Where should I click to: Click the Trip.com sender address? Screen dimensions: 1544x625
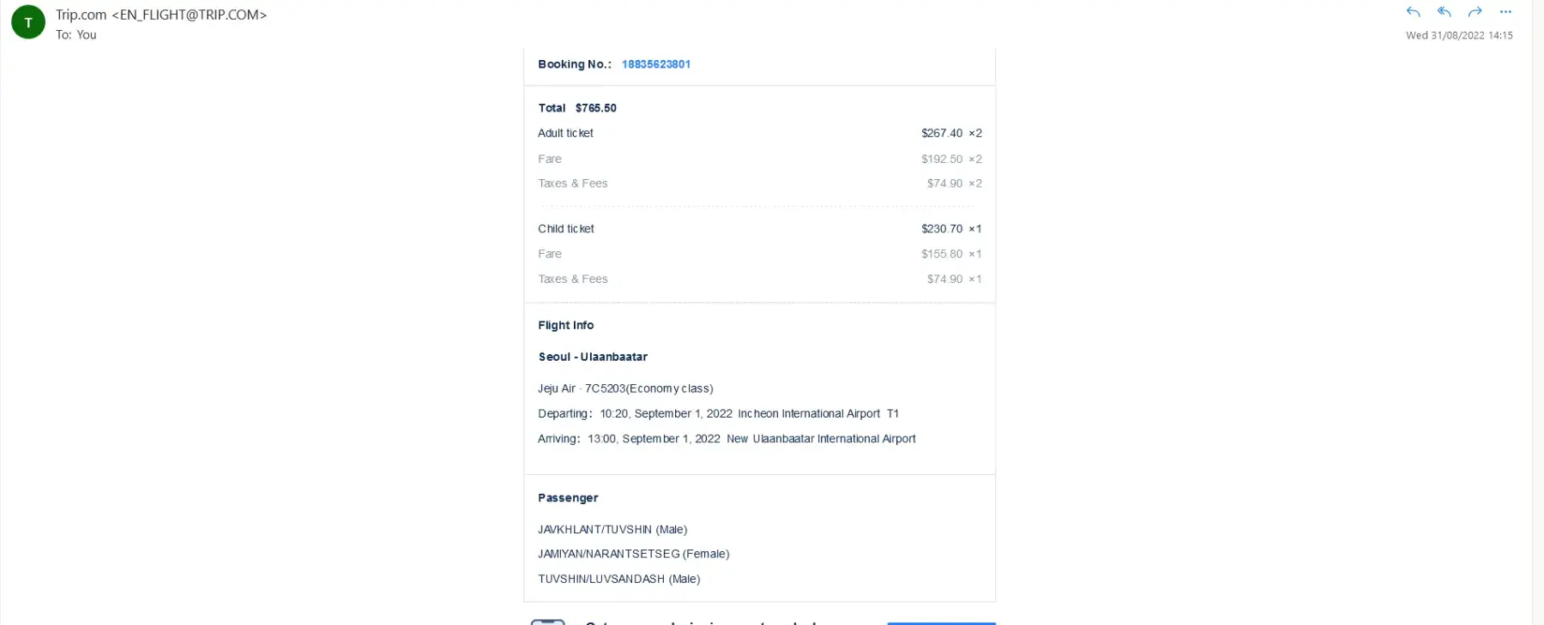161,15
